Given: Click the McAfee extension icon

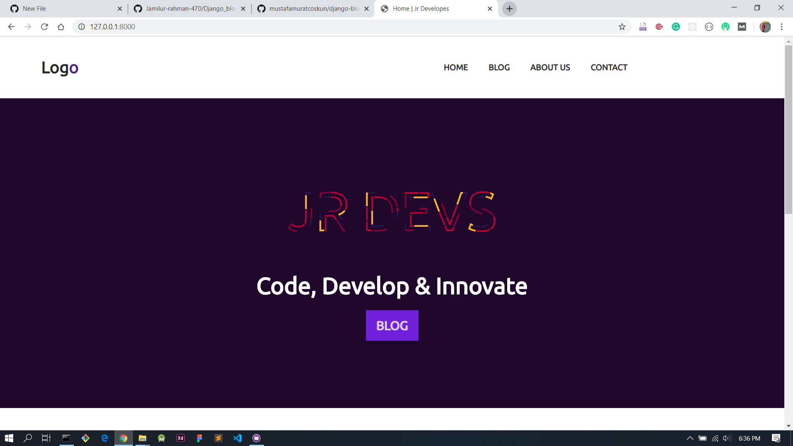Looking at the screenshot, I should click(660, 27).
